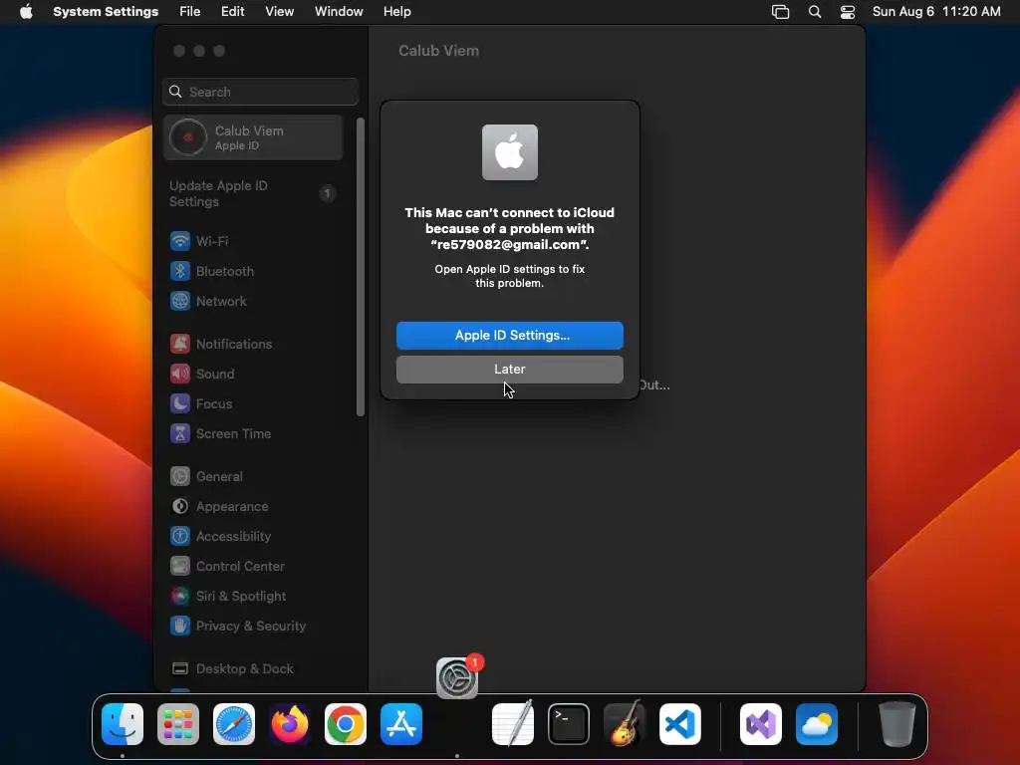Open Appearance icon in sidebar
Screen dimensions: 1020x765
180,506
